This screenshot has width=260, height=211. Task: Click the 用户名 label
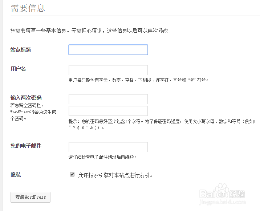[18, 69]
